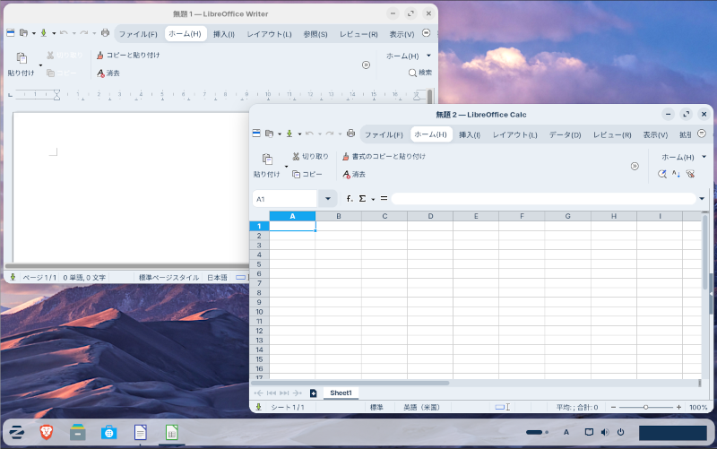Open the Paste options dropdown in Calc
The height and width of the screenshot is (449, 717).
coord(286,166)
